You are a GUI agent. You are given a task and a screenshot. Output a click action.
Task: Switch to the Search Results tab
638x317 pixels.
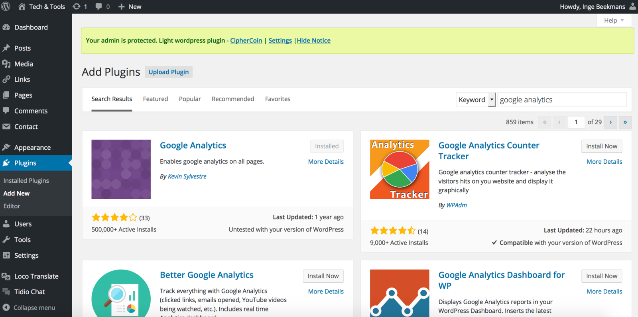(112, 99)
